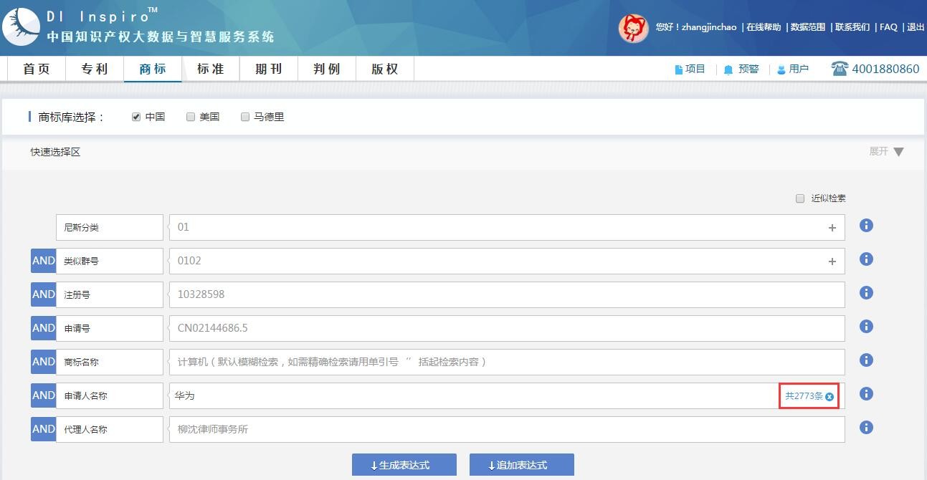Image resolution: width=927 pixels, height=480 pixels.
Task: Click the 生成表达式 button
Action: (x=404, y=465)
